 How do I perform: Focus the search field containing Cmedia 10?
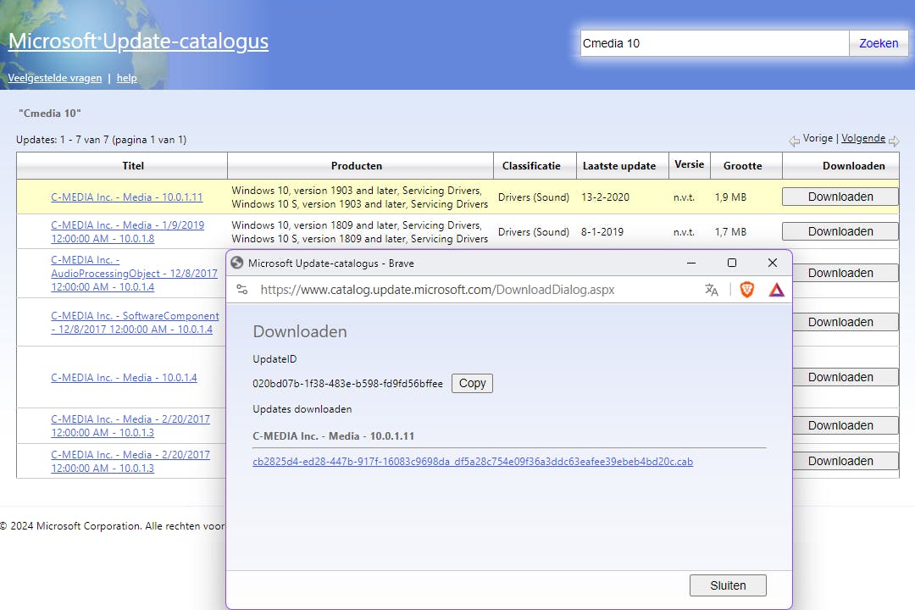[x=714, y=43]
